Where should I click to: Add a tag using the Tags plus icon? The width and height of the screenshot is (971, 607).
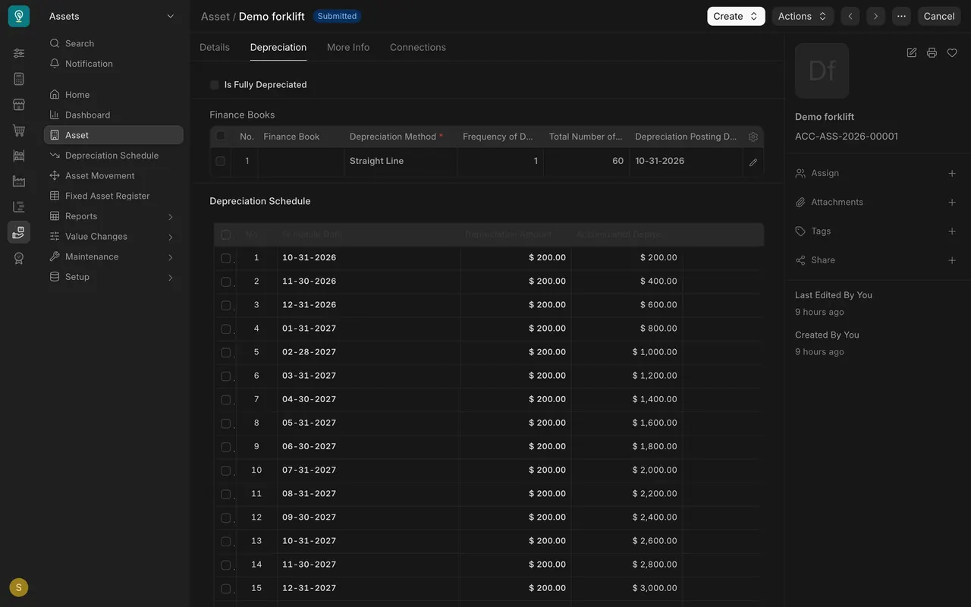tap(952, 231)
